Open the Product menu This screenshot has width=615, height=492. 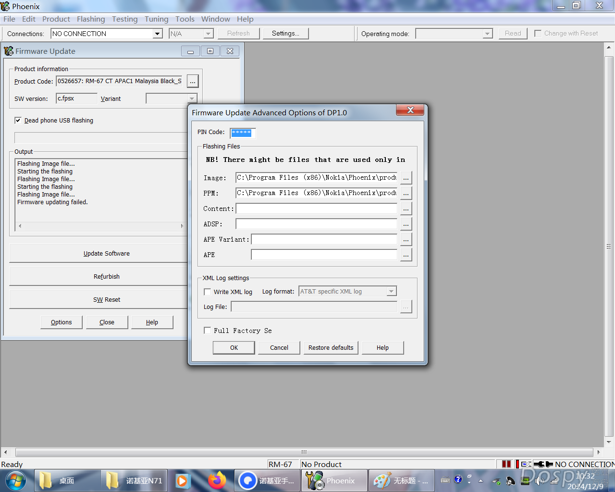click(x=56, y=19)
